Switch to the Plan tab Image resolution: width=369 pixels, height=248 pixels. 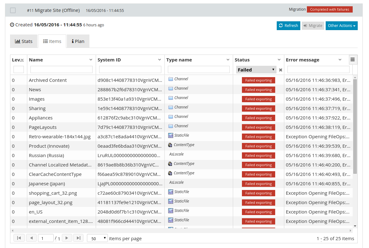click(78, 41)
